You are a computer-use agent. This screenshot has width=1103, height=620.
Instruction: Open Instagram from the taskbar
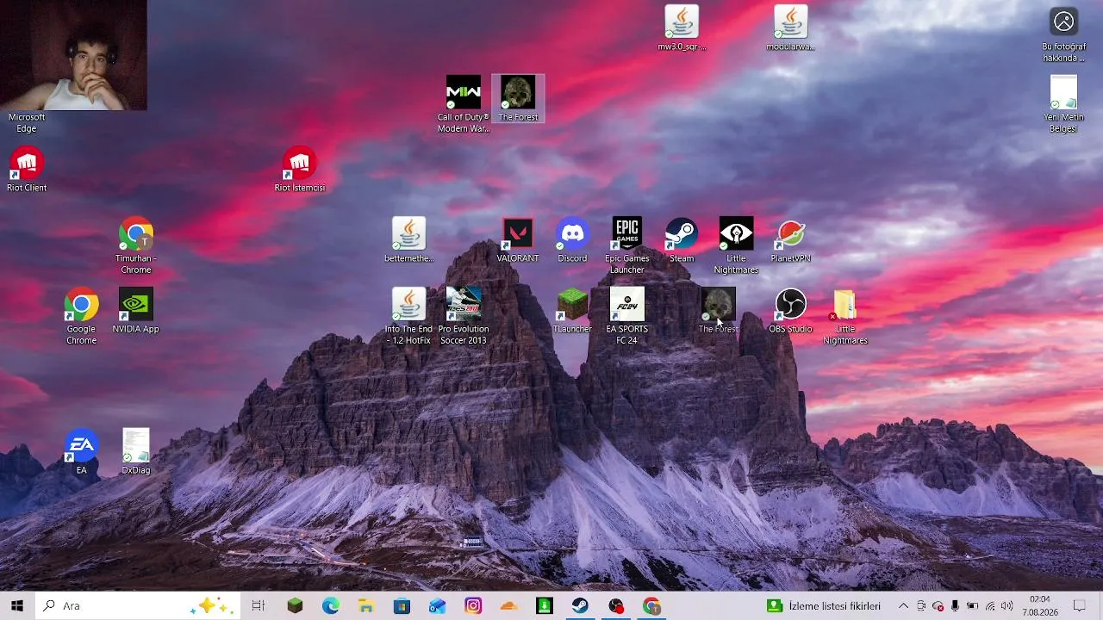click(x=473, y=606)
